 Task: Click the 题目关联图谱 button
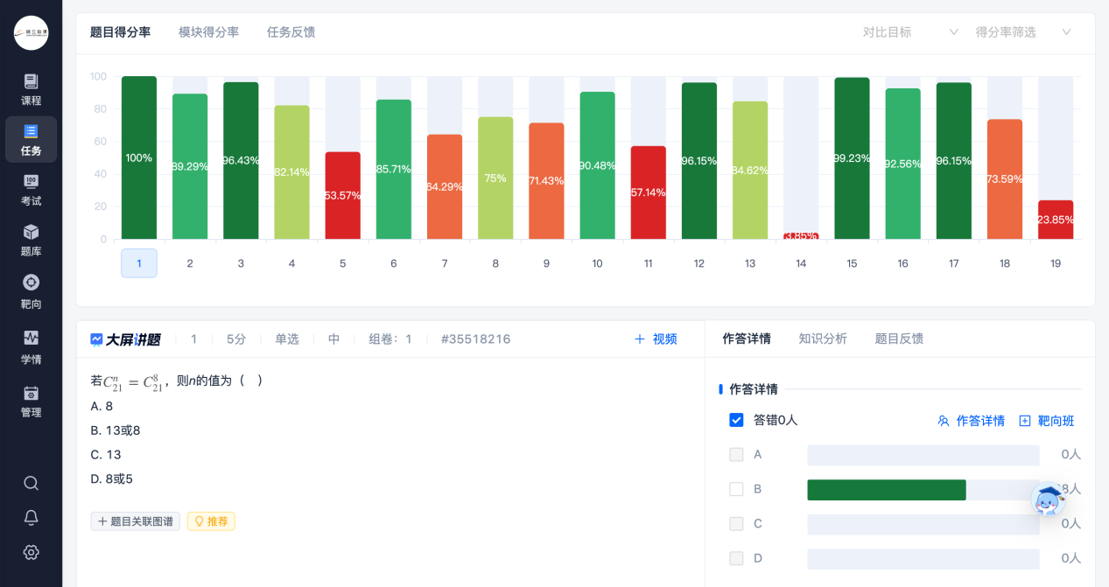(x=136, y=521)
